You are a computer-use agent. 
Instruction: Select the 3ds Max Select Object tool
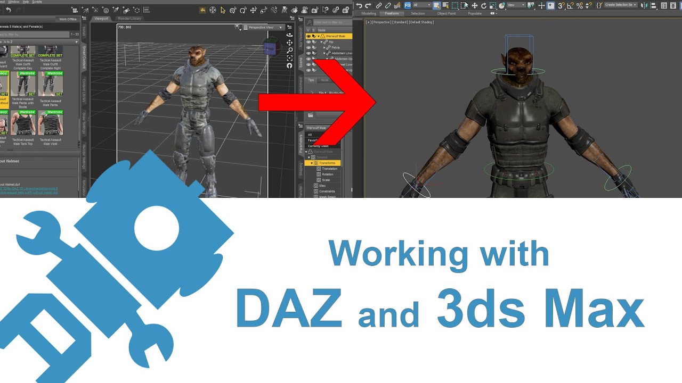(437, 5)
